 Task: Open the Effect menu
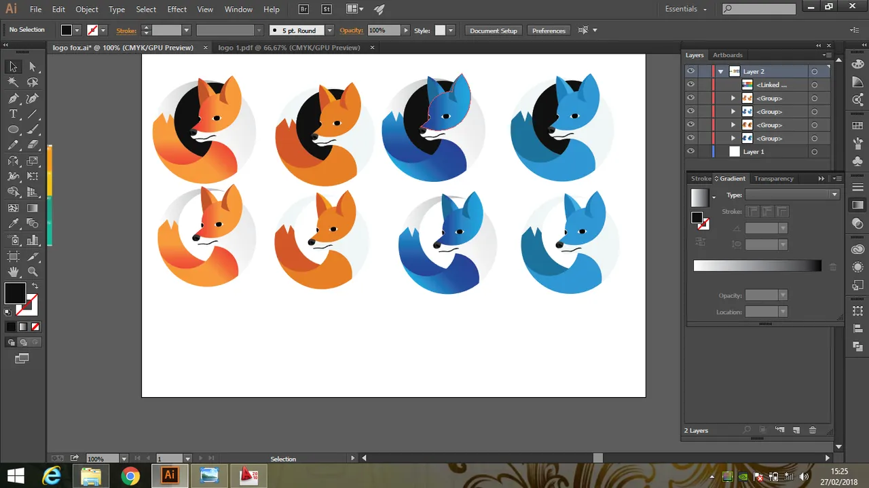point(177,10)
